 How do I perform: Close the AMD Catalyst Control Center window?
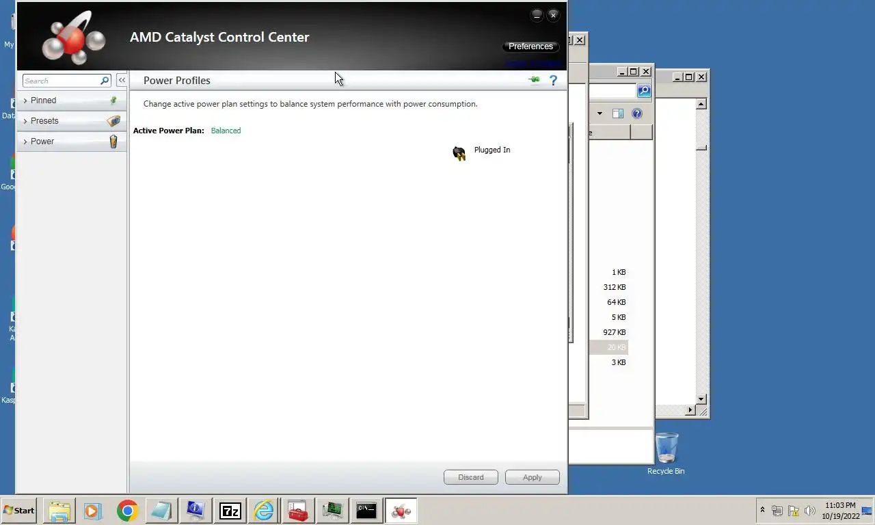pyautogui.click(x=554, y=15)
